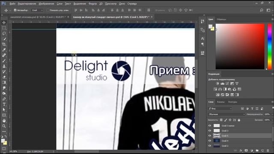This screenshot has width=274, height=154.
Task: Select the Brush tool
Action: pos(4,61)
